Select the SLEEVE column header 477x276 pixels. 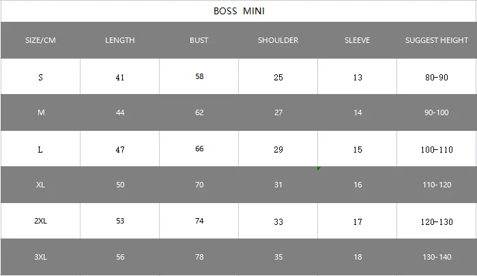coord(357,40)
